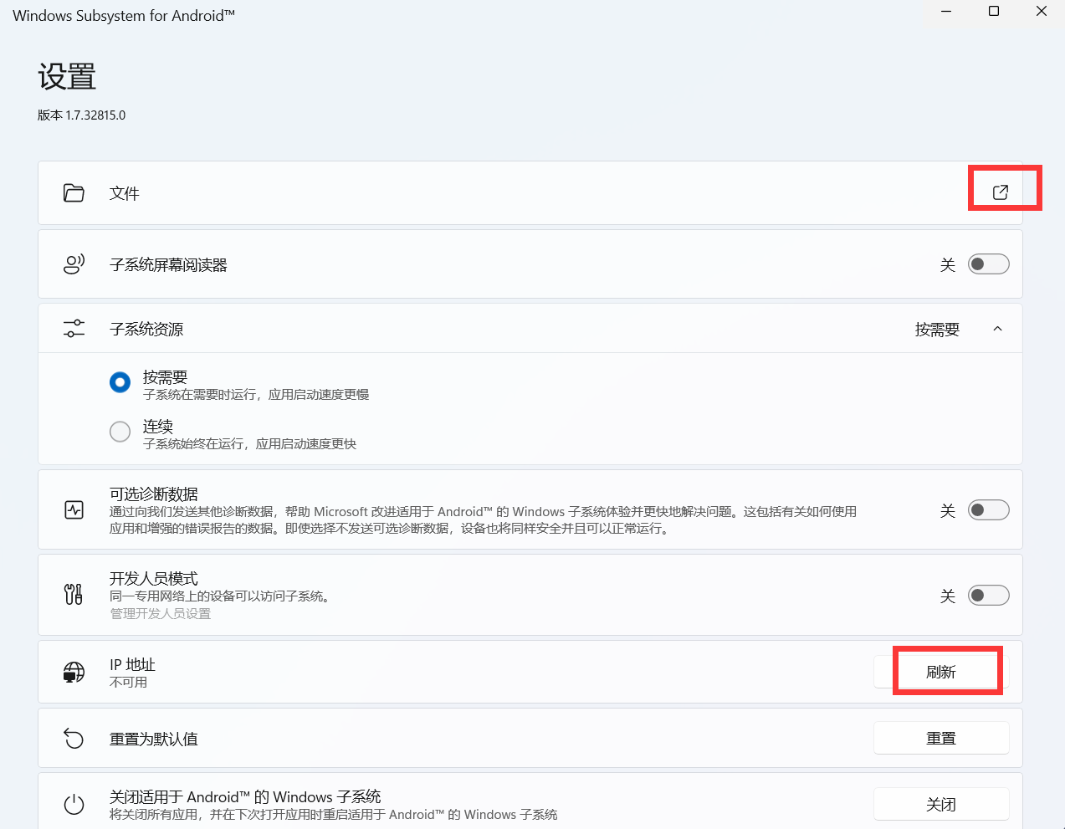Click the 按需要 value in the 子系统资源 header
Image resolution: width=1065 pixels, height=829 pixels.
point(937,330)
